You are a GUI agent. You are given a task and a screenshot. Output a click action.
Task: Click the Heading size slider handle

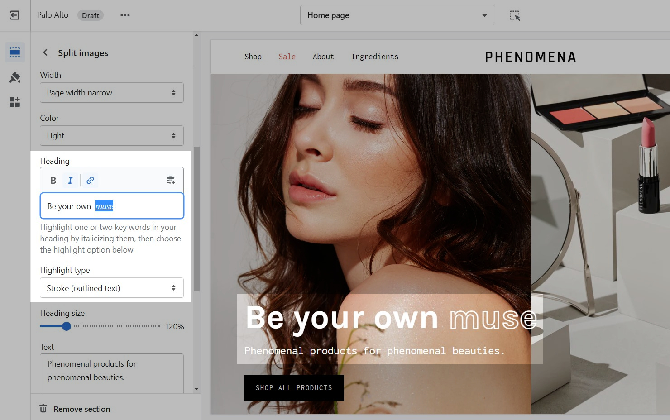point(67,326)
